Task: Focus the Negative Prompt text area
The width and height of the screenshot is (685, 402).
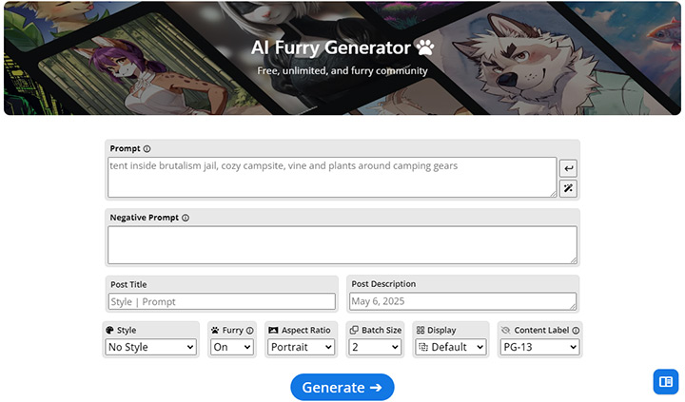Action: [x=342, y=245]
